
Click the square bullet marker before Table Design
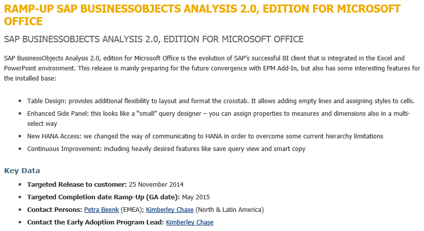[x=20, y=101]
